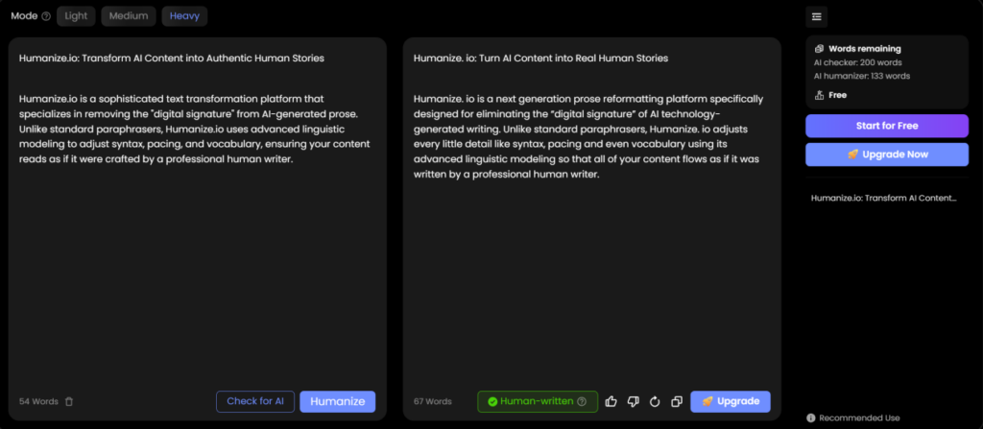Click the Recommended Use info icon
Screen dimensions: 983x429
811,417
